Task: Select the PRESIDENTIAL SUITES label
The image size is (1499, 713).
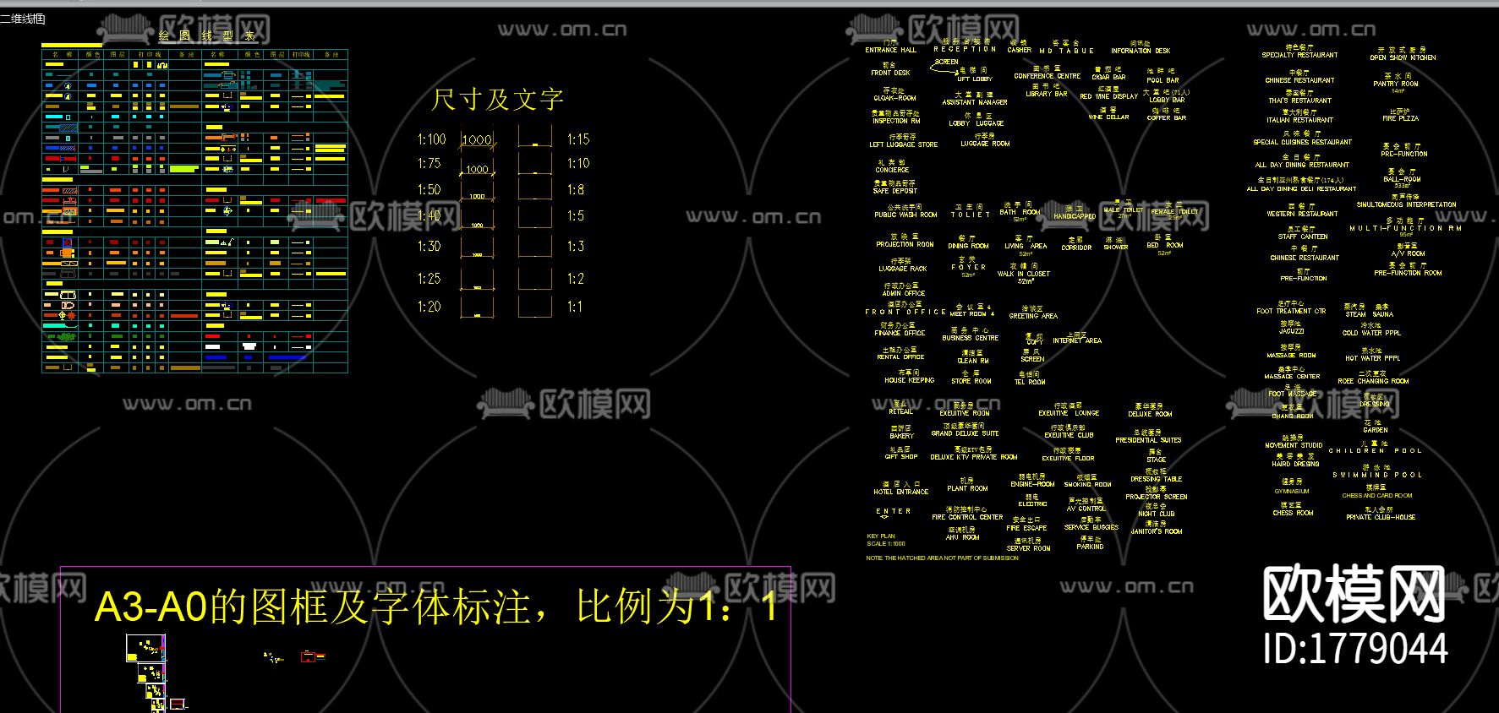Action: (x=1148, y=440)
